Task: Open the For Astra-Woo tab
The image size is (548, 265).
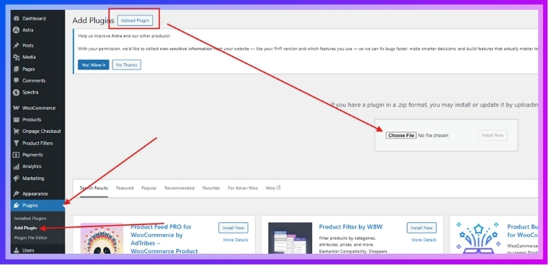Action: tap(243, 188)
